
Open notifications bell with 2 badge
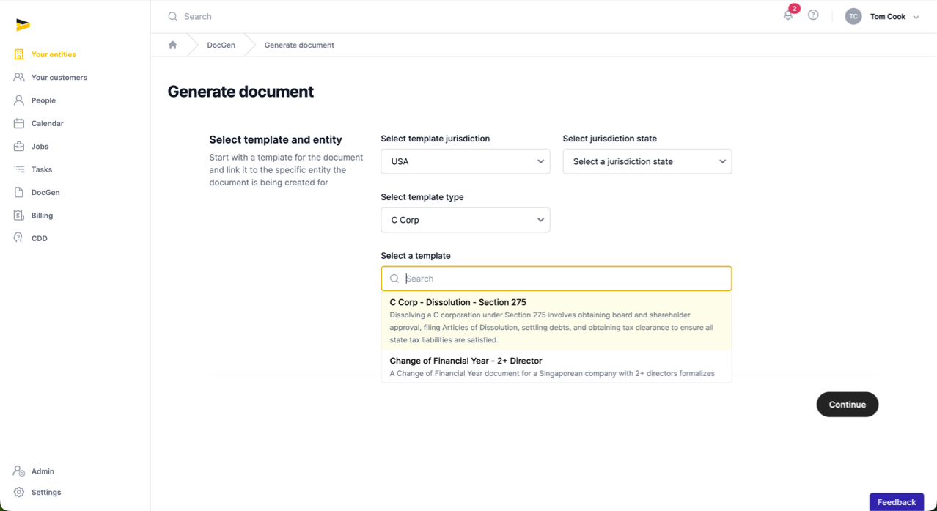point(789,15)
